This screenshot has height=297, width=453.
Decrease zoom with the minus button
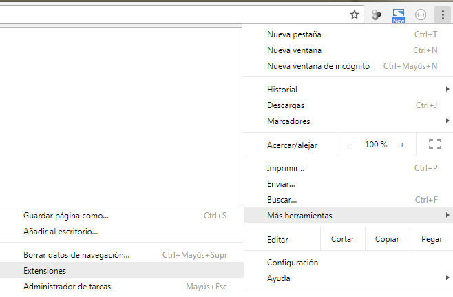point(350,145)
